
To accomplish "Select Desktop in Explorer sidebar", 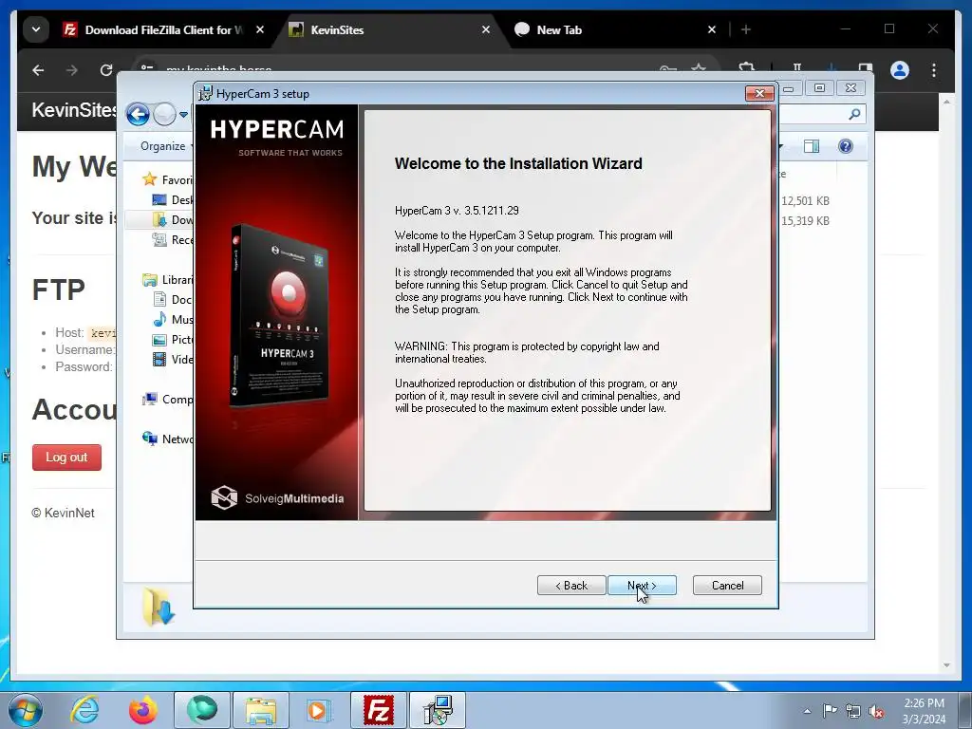I will [x=173, y=199].
